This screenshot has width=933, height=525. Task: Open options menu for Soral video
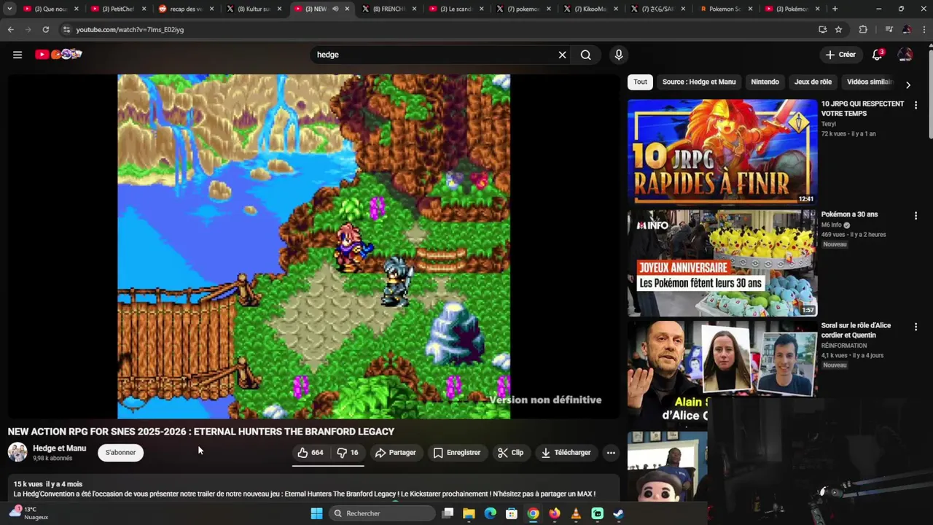[x=916, y=327]
